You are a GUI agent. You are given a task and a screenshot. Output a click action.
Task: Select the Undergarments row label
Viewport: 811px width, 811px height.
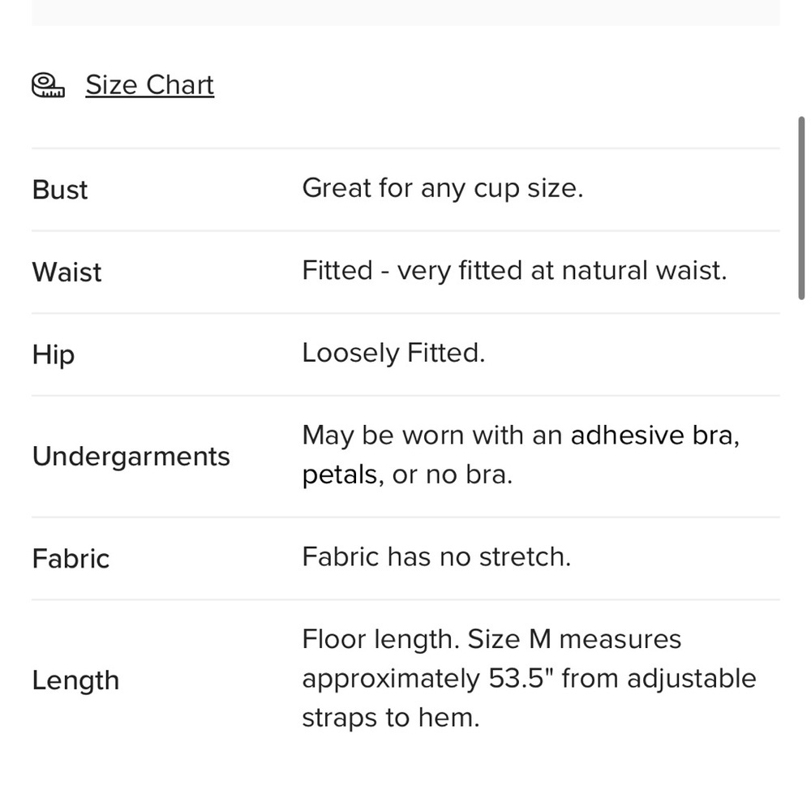click(x=131, y=457)
